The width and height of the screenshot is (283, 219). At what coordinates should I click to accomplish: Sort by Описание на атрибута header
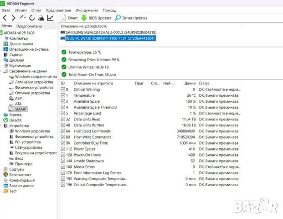tap(93, 83)
